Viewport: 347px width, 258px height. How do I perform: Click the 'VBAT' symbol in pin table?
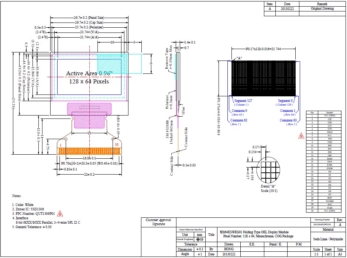tap(330, 132)
